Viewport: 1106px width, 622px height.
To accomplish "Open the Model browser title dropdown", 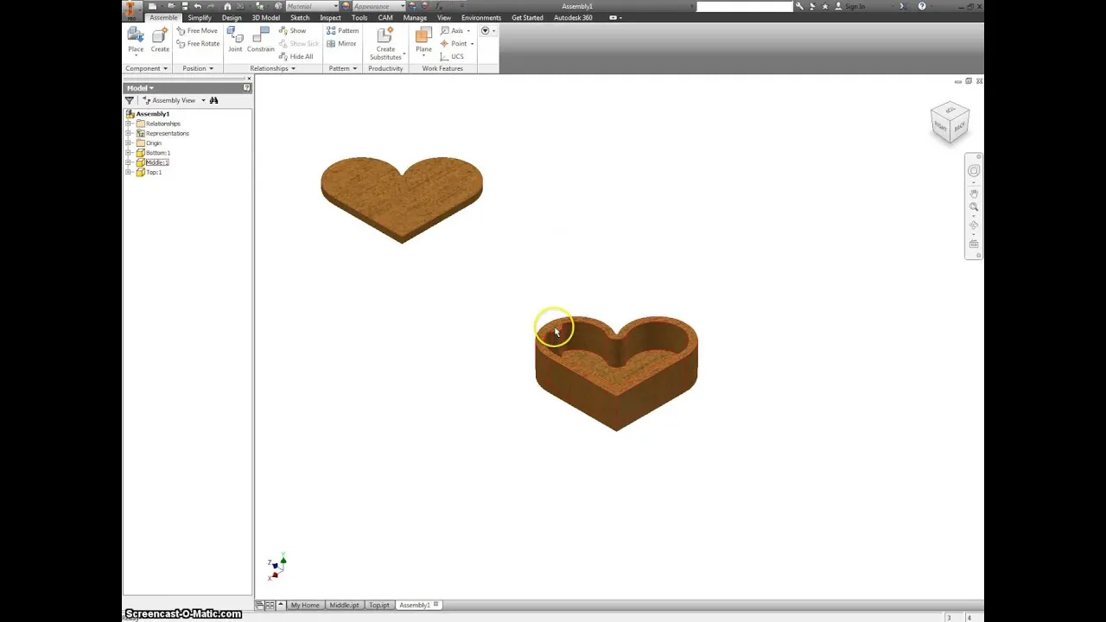I will click(140, 88).
